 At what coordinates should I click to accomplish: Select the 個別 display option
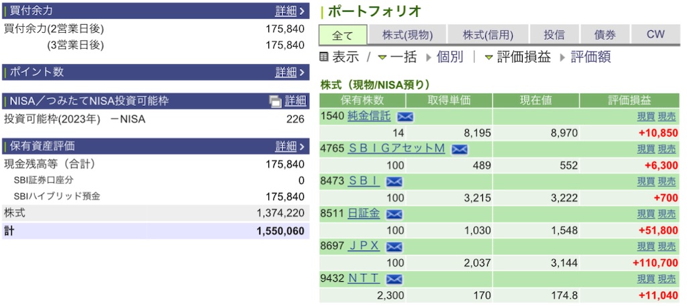pyautogui.click(x=444, y=57)
